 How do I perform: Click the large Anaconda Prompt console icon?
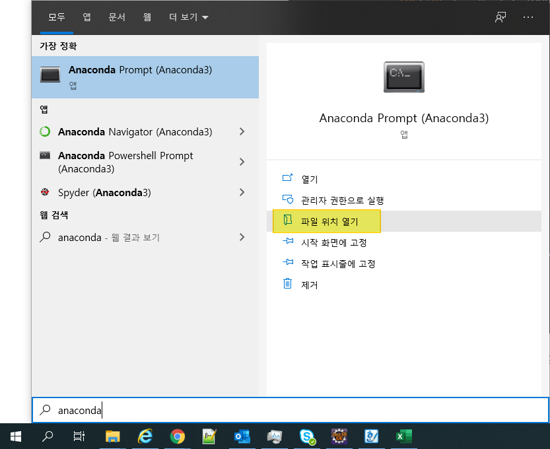click(403, 77)
